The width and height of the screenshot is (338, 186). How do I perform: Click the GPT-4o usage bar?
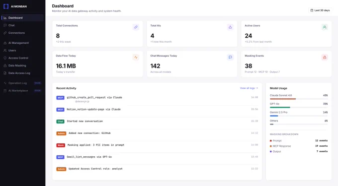(299, 107)
